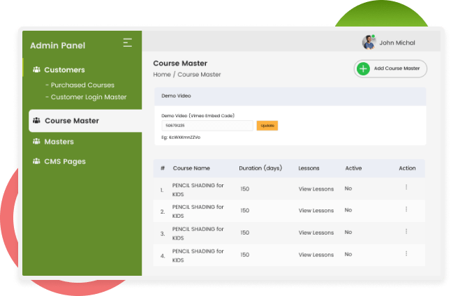Click the Customers group icon in sidebar

(36, 70)
